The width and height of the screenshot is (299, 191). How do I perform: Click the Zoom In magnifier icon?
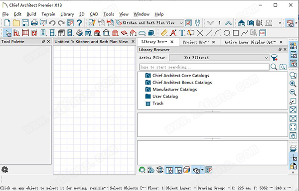coord(293,84)
